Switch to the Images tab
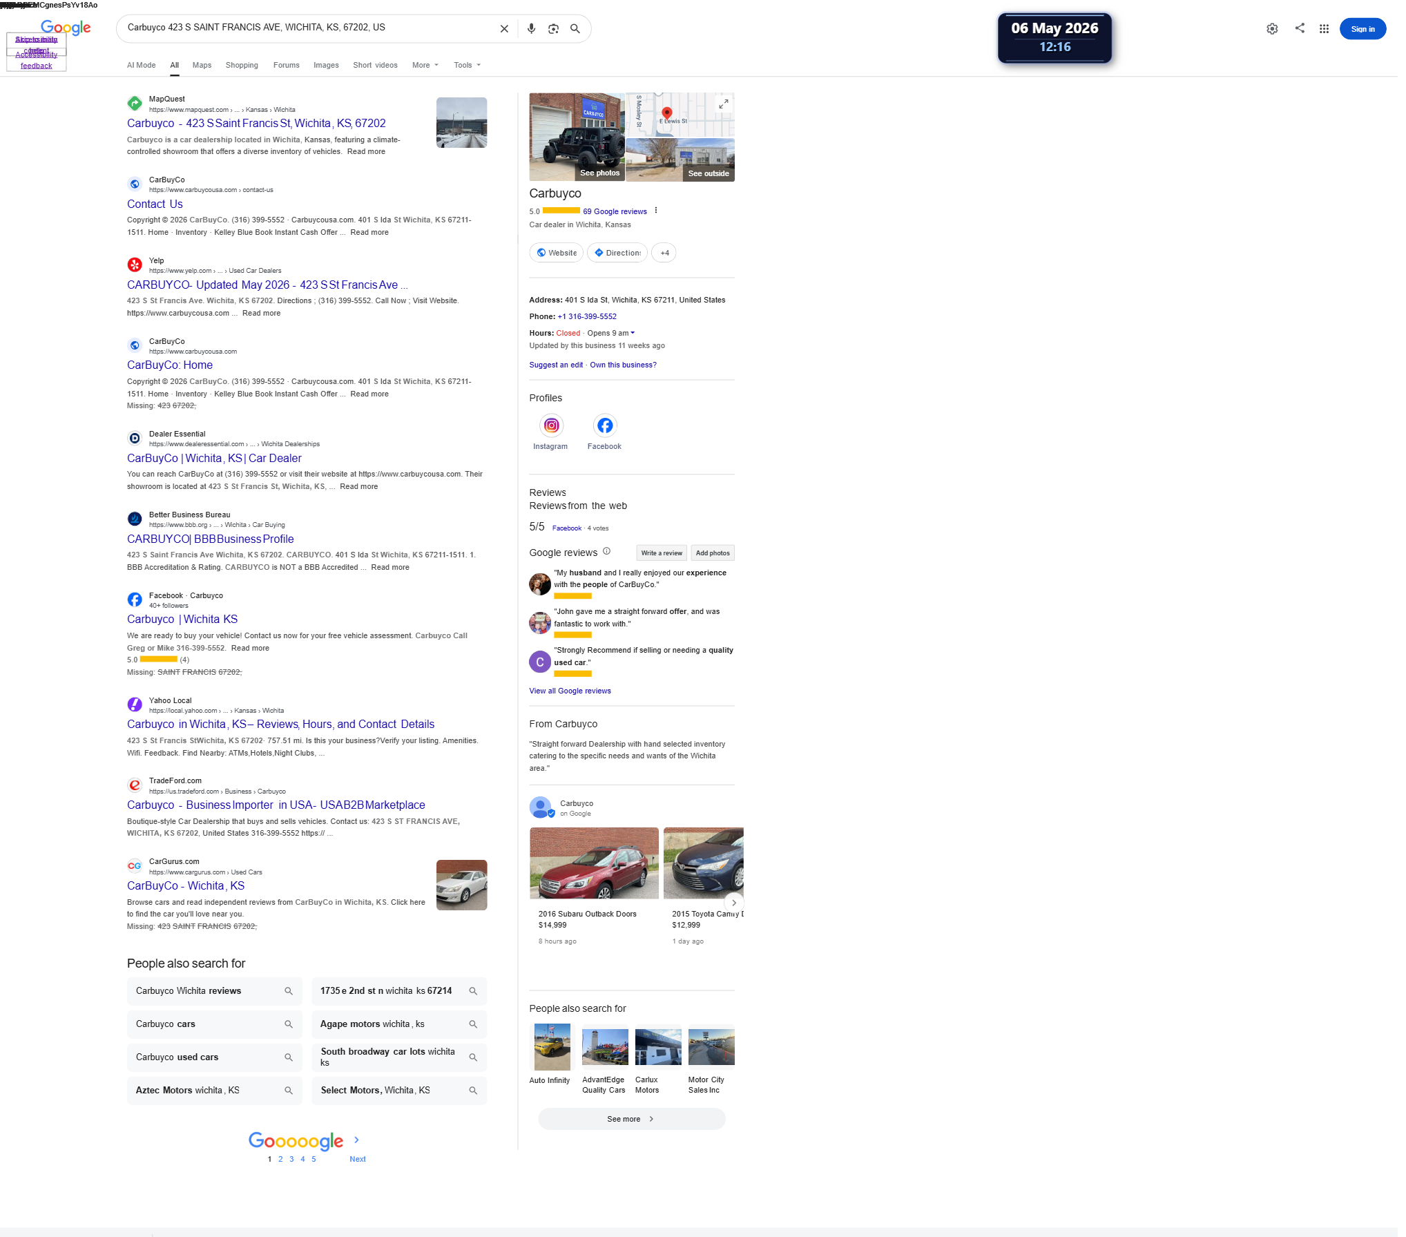 pyautogui.click(x=326, y=66)
